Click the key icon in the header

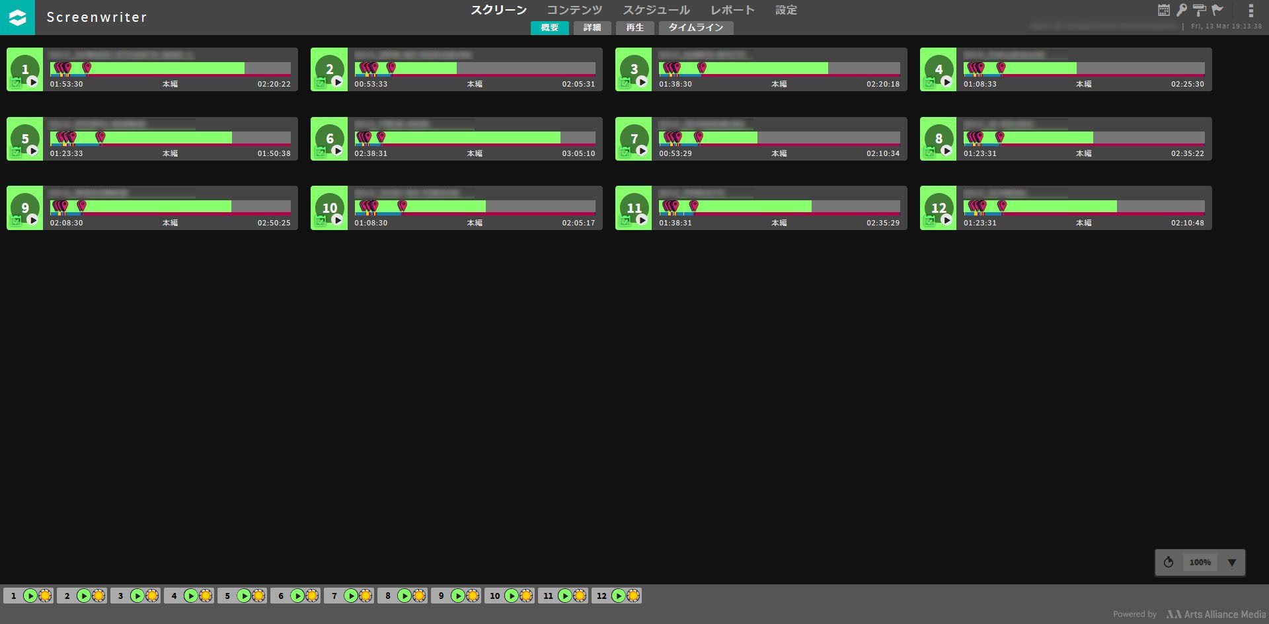[x=1182, y=10]
